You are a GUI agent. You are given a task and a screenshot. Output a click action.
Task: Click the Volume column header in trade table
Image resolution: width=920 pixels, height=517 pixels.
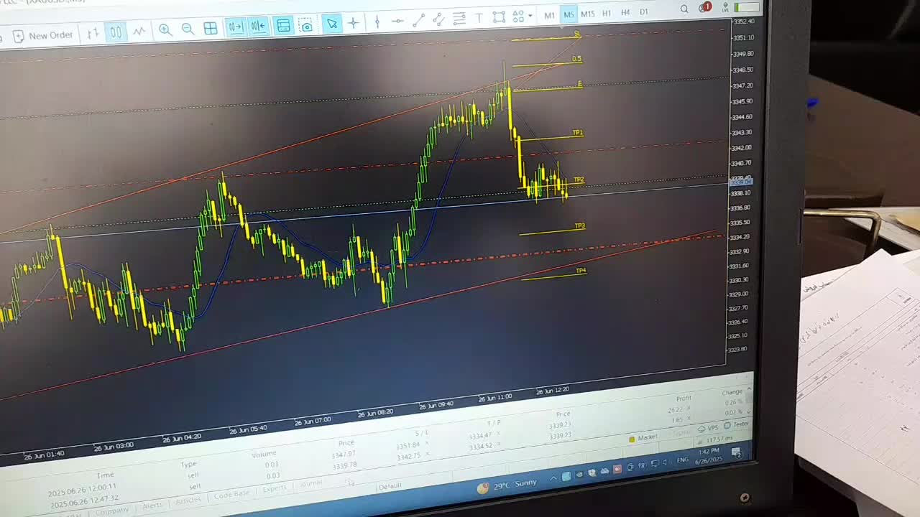point(264,454)
